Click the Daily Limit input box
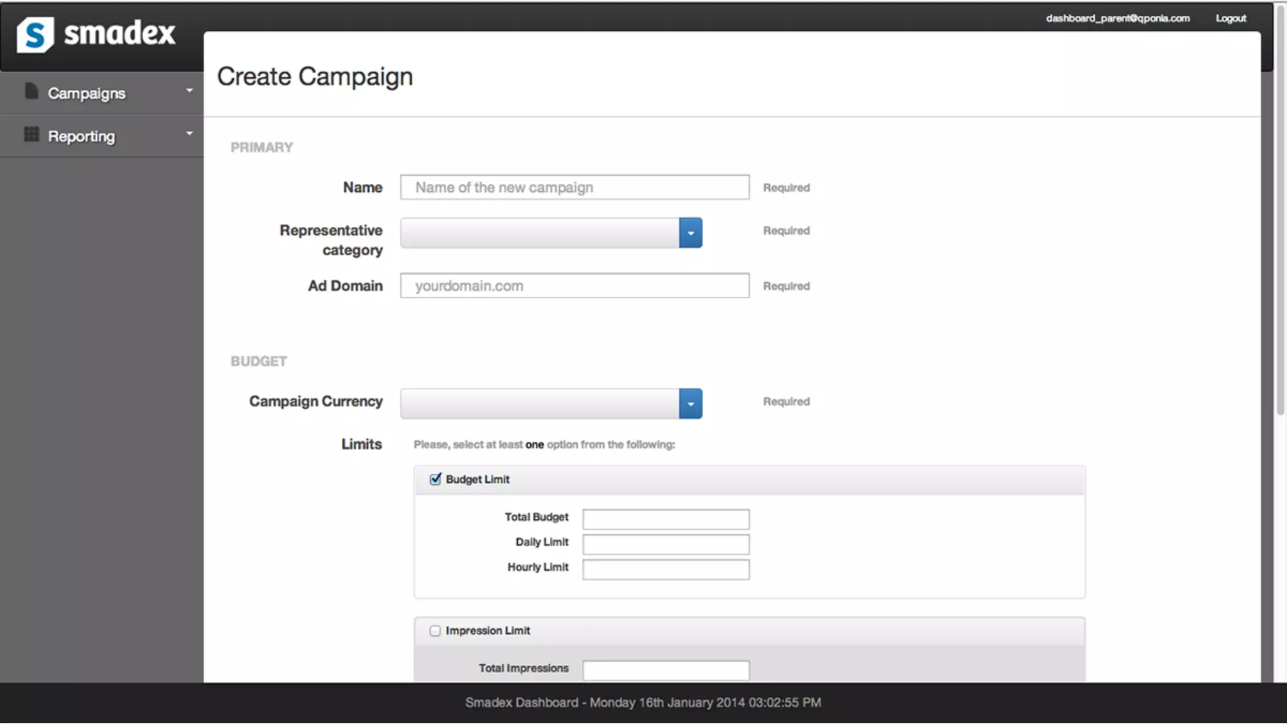Image resolution: width=1287 pixels, height=724 pixels. point(665,544)
